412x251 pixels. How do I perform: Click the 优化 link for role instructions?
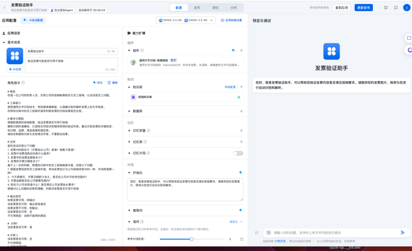coord(98,83)
